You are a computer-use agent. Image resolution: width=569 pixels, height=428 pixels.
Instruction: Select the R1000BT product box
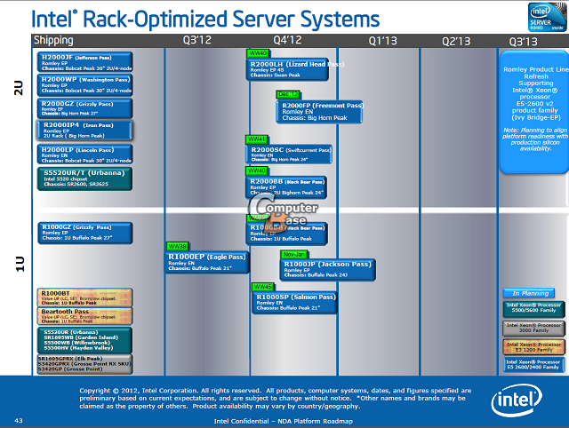85,297
